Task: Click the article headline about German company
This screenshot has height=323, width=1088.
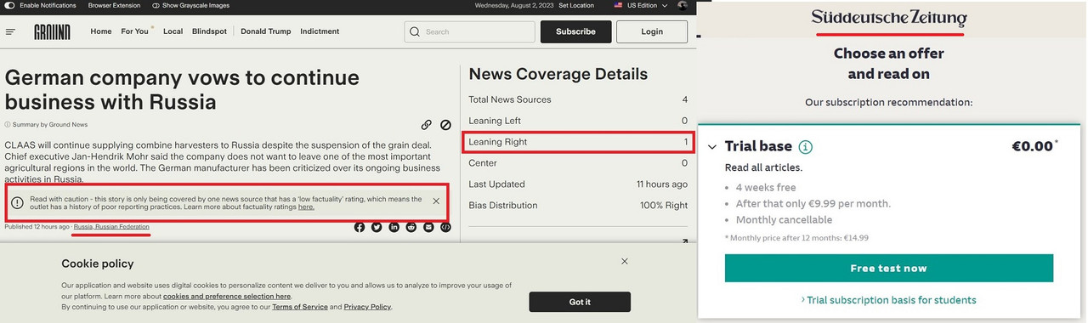Action: [182, 90]
